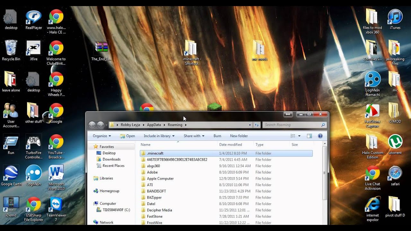Open the Happy Wheels Chrome shortcut

pyautogui.click(x=56, y=84)
